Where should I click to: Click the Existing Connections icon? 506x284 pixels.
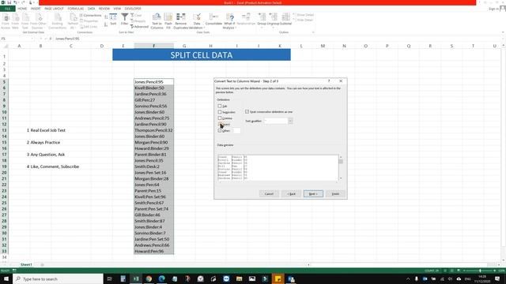coord(58,21)
